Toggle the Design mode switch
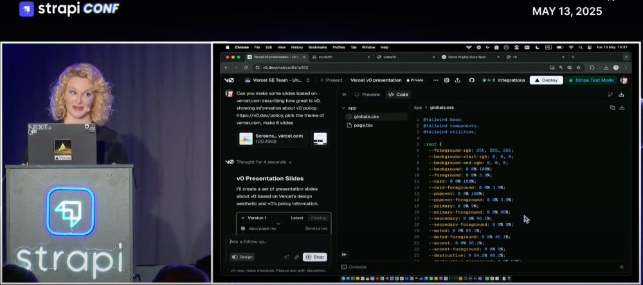 [x=242, y=257]
